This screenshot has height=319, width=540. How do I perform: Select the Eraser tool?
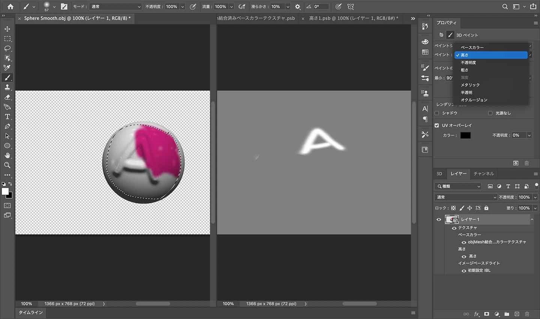click(x=7, y=97)
